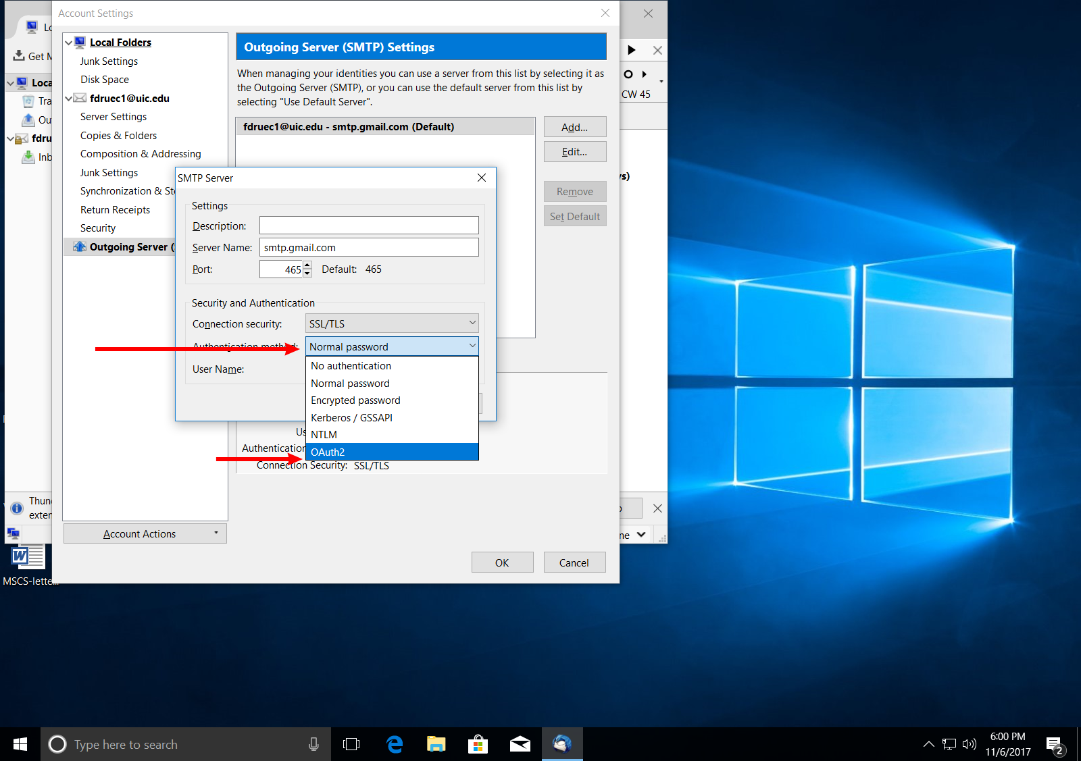
Task: Open Action Center notifications icon
Action: [1055, 745]
